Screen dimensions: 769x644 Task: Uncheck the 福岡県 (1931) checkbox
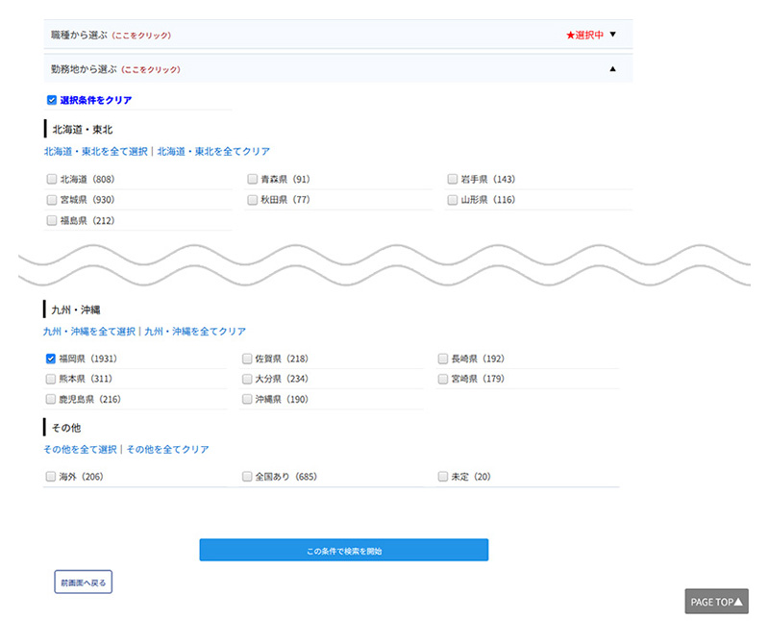point(52,359)
